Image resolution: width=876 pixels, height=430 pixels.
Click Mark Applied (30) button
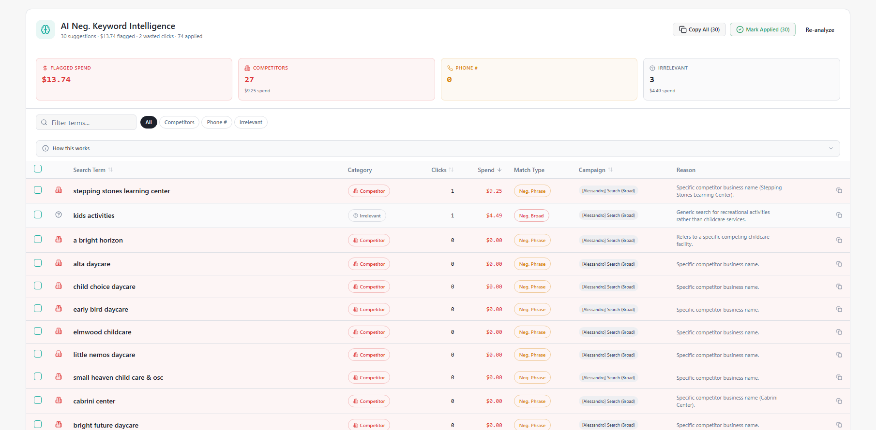763,29
